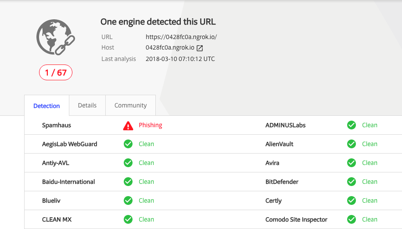Click green checkmark next to Antiy-AVL
This screenshot has width=402, height=229.
(x=128, y=163)
